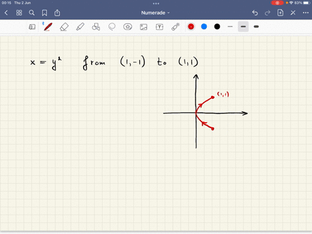312x234 pixels.
Task: Select the thick stroke width
Action: point(256,27)
